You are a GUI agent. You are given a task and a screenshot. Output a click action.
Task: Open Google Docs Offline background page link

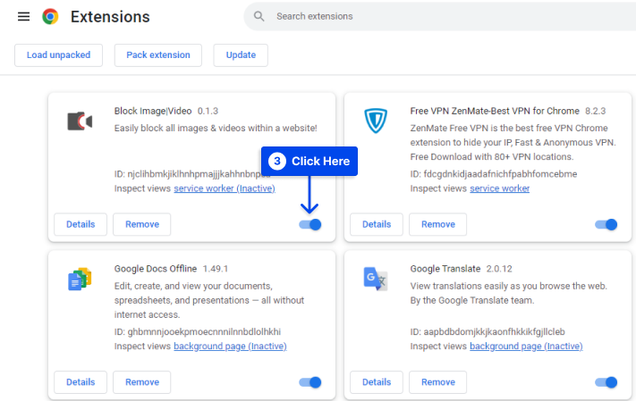point(231,347)
